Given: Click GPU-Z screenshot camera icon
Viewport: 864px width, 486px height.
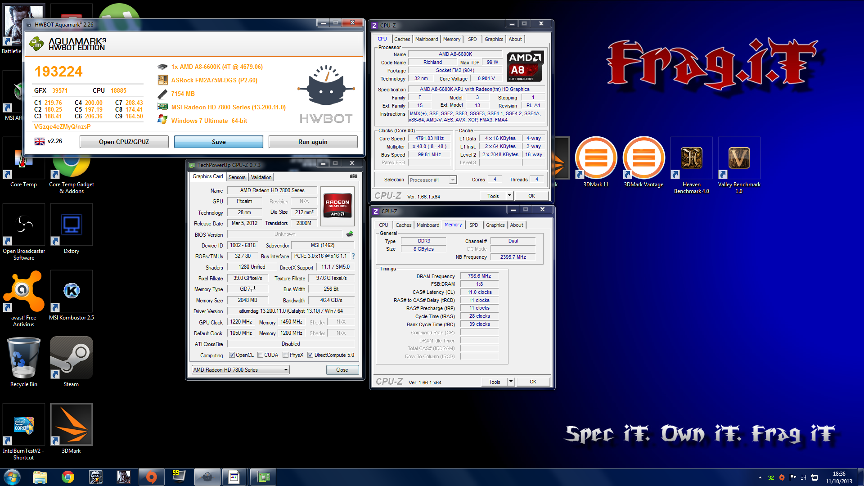Looking at the screenshot, I should click(354, 176).
